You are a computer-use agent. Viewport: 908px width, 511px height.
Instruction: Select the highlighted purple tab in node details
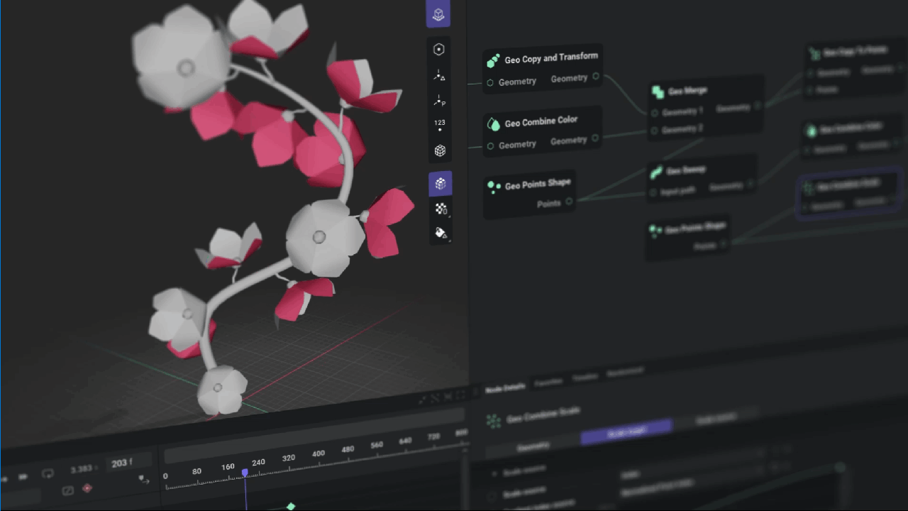coord(626,432)
